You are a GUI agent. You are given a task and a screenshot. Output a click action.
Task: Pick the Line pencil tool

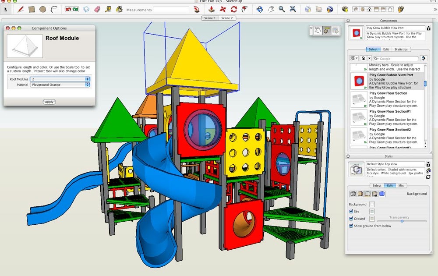click(x=21, y=10)
